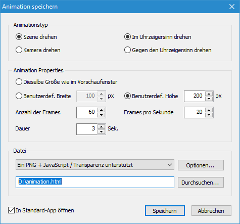
Task: Click the Optionen... button
Action: (201, 165)
